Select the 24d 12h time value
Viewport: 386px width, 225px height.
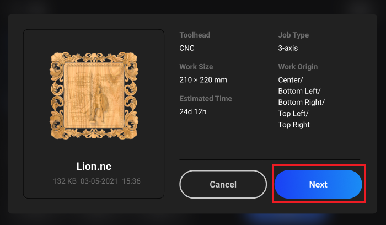[x=193, y=112]
